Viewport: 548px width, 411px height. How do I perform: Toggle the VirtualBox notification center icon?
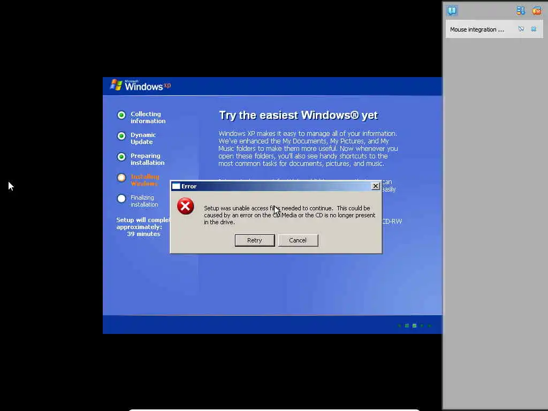click(452, 11)
